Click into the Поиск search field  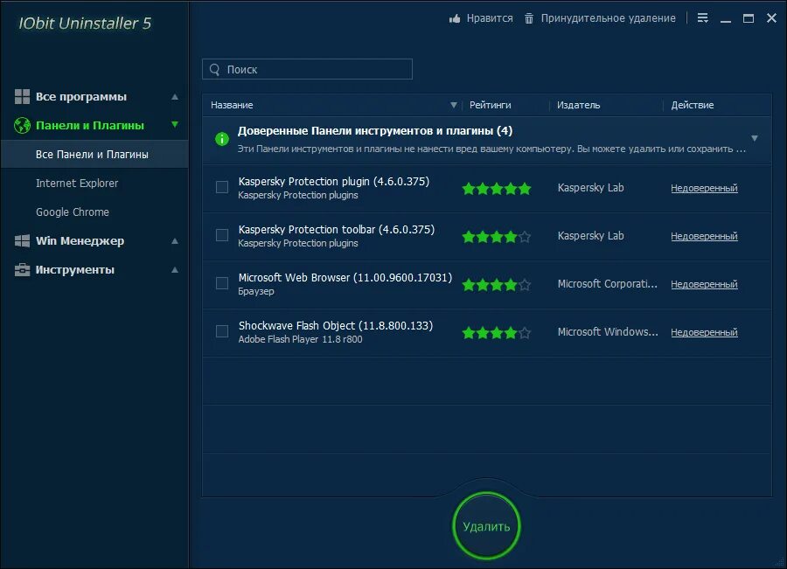pyautogui.click(x=307, y=69)
